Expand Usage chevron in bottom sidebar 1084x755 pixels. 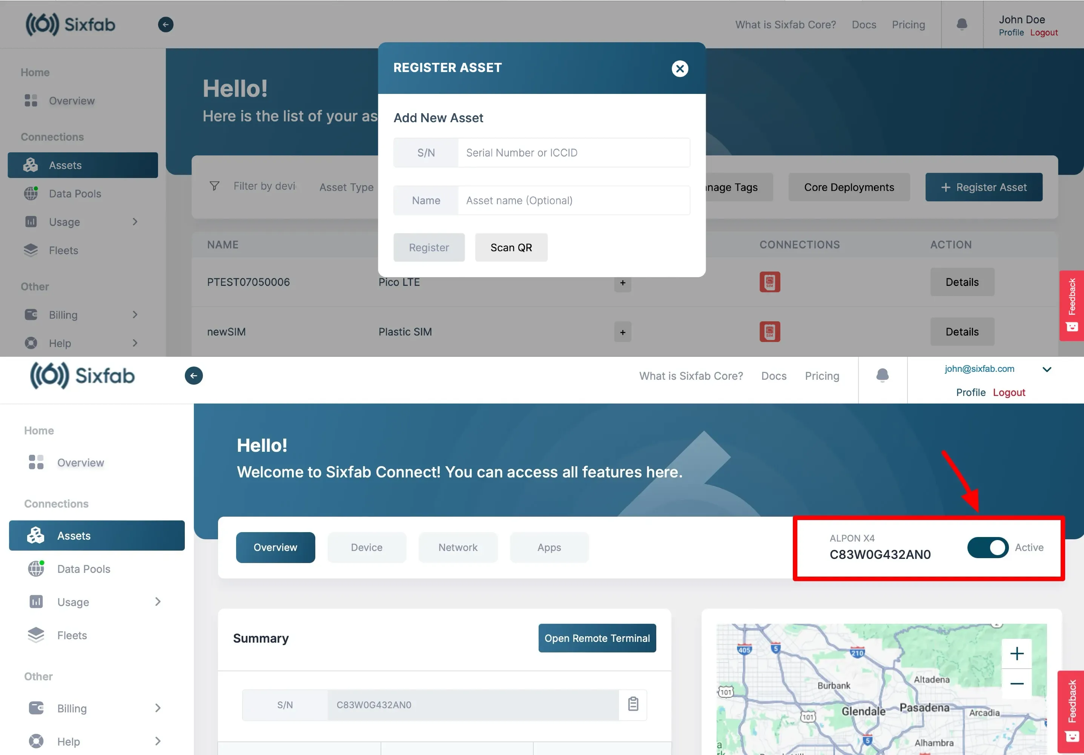coord(158,601)
